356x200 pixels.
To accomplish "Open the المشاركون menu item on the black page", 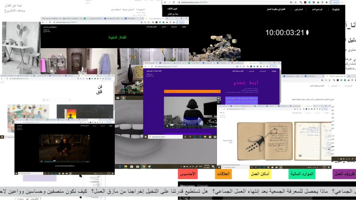I will 298,9.
